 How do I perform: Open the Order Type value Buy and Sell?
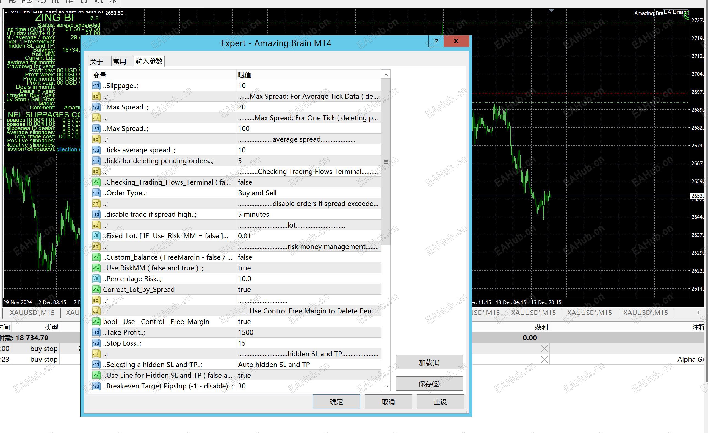pos(309,193)
